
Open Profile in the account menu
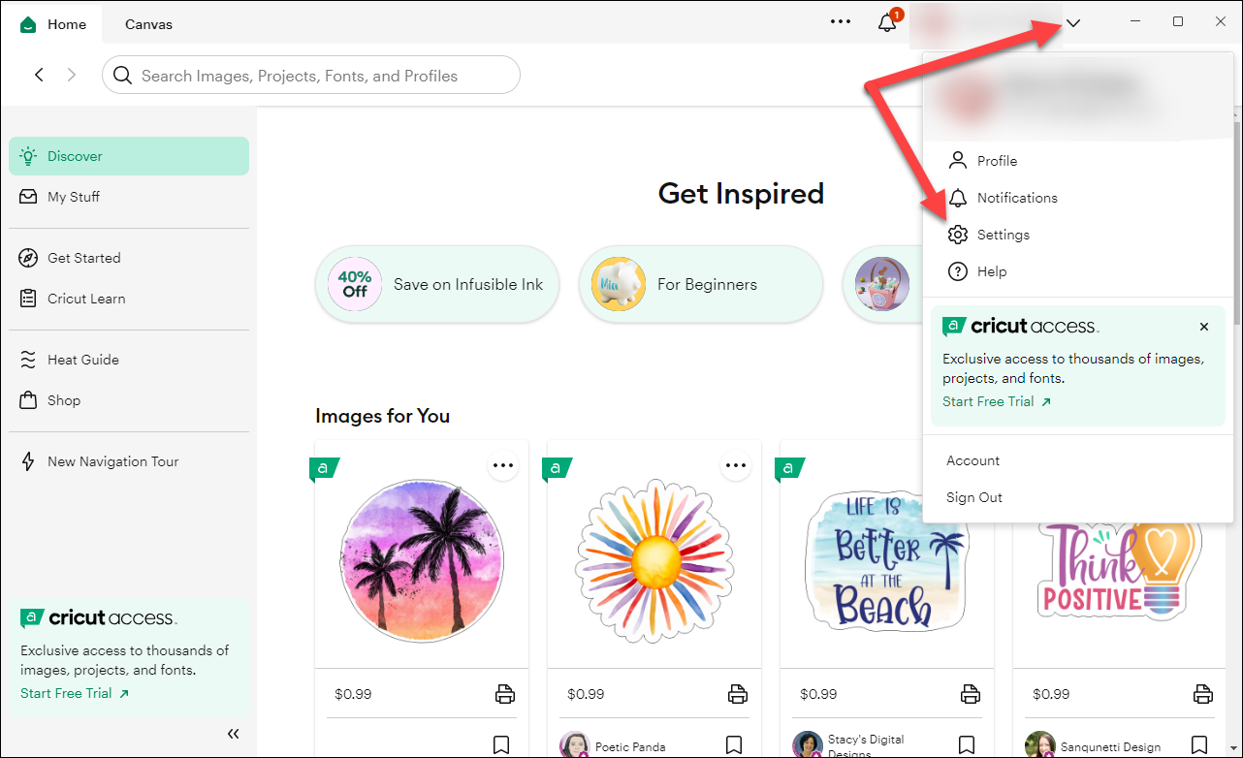(996, 161)
